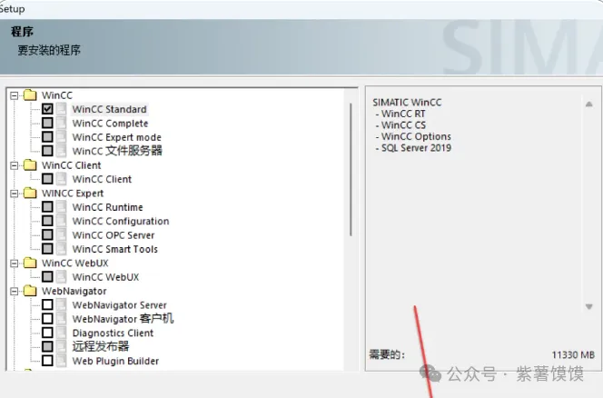This screenshot has height=398, width=603.
Task: Tick the Web Plugin Builder checkbox
Action: (x=47, y=362)
